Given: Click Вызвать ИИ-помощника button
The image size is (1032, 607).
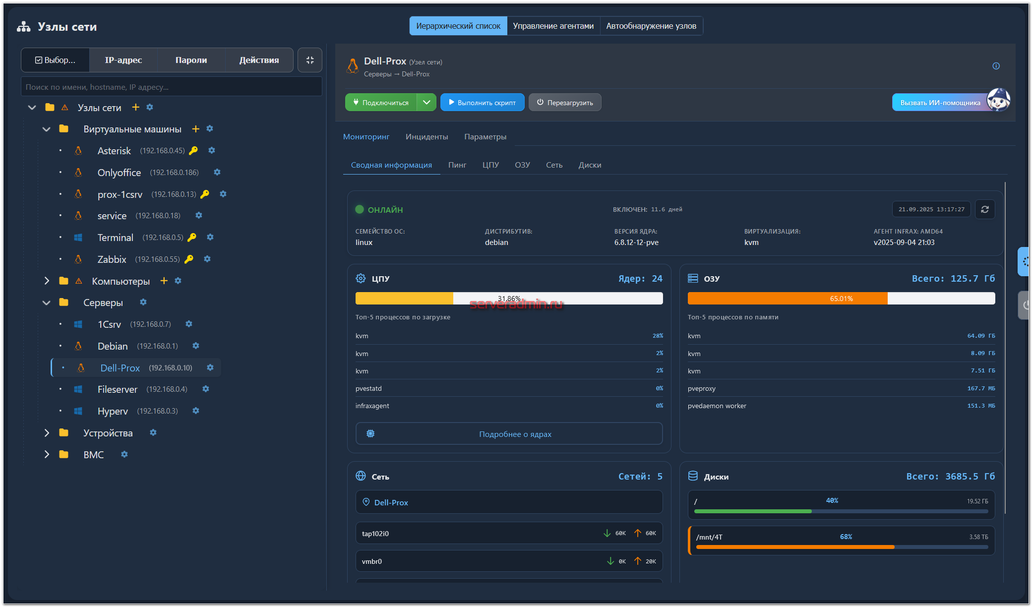Looking at the screenshot, I should 940,103.
